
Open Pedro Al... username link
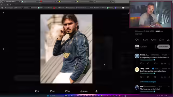tap(144, 55)
